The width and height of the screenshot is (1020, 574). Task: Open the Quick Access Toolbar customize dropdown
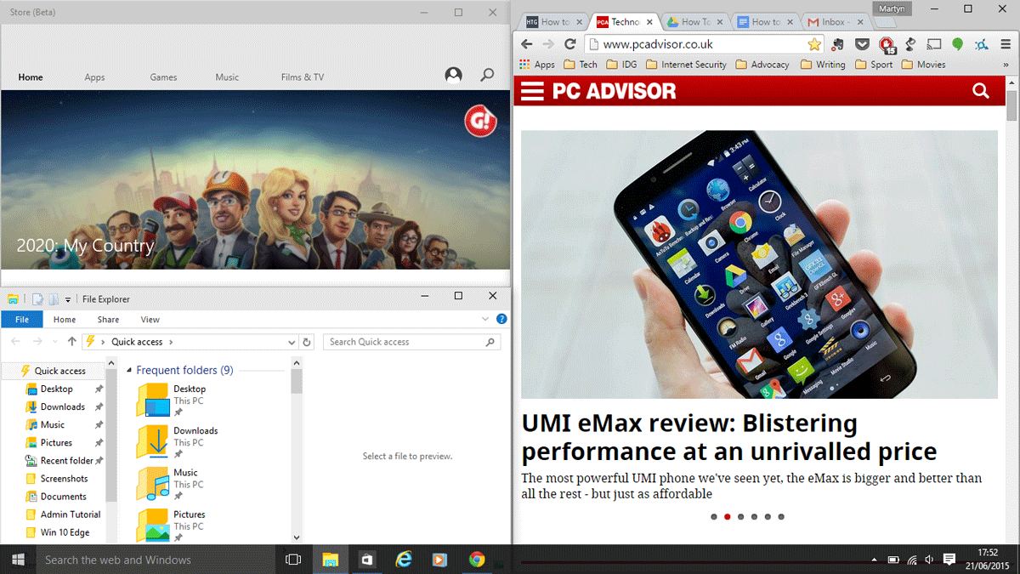pos(68,299)
